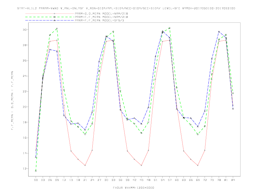The image size is (254, 196).
Task: Click x-axis forecast hour label 42
Action: pyautogui.click(x=134, y=180)
